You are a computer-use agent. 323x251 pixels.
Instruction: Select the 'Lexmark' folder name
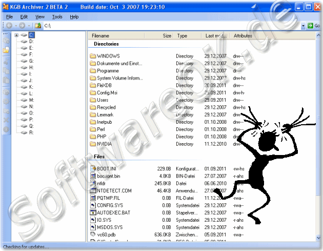(105, 114)
